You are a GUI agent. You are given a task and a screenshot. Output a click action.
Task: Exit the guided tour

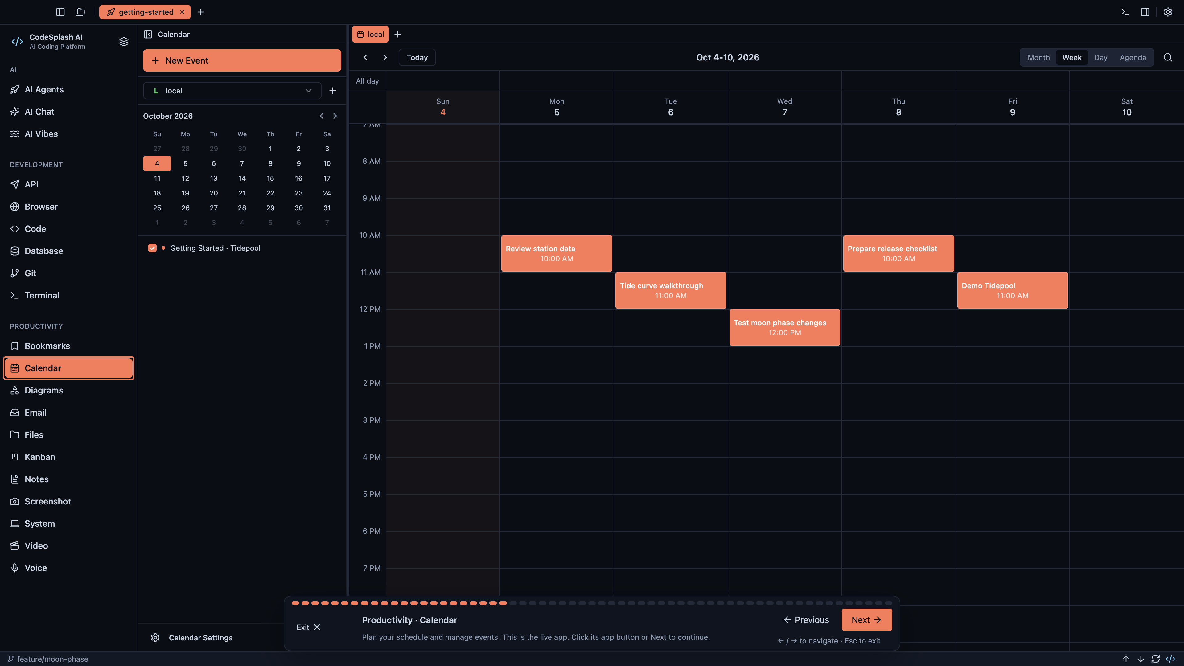click(308, 627)
